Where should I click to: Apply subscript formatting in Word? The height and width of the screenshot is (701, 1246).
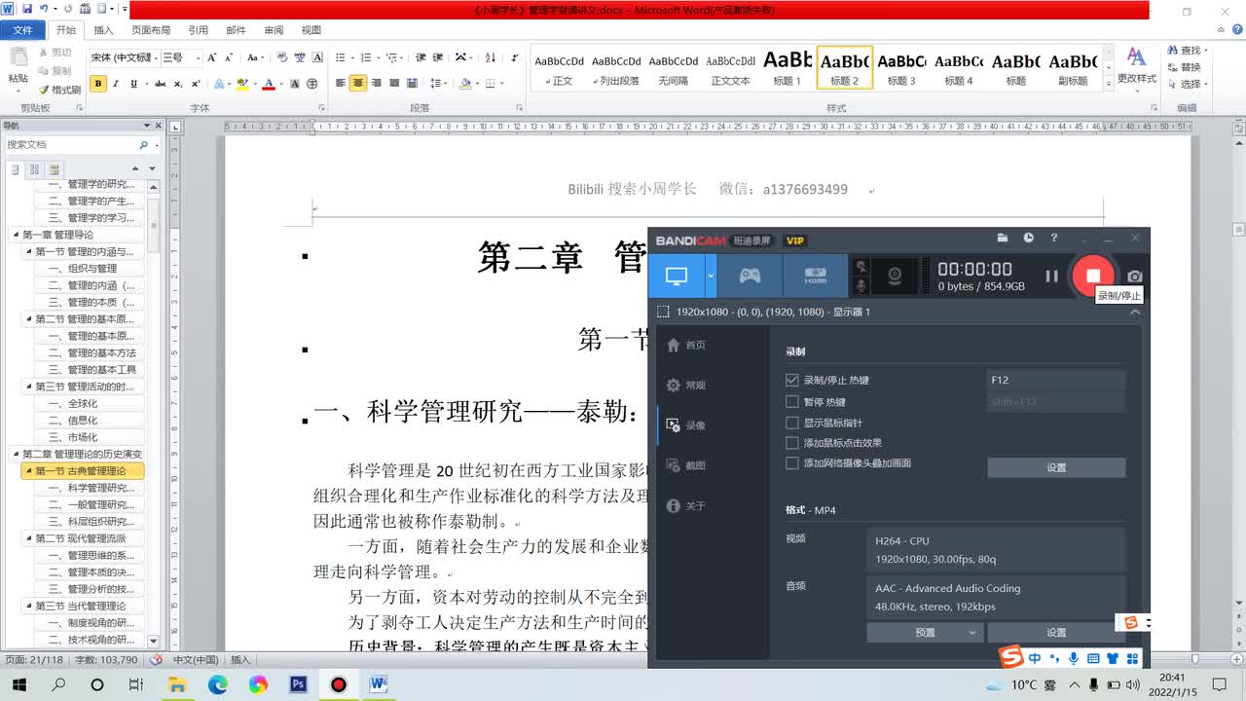178,84
